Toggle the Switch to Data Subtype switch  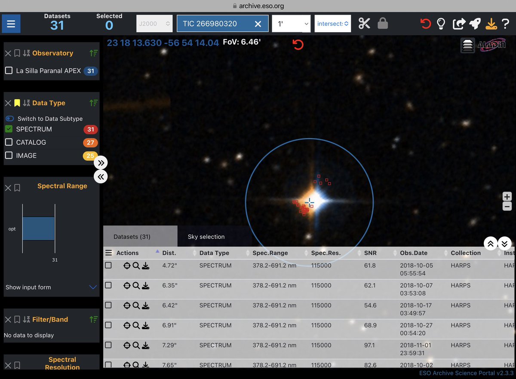[9, 119]
